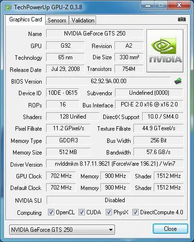Click the BIOS Version field 62.92.9A.00.00
This screenshot has height=242, width=194.
coord(108,81)
